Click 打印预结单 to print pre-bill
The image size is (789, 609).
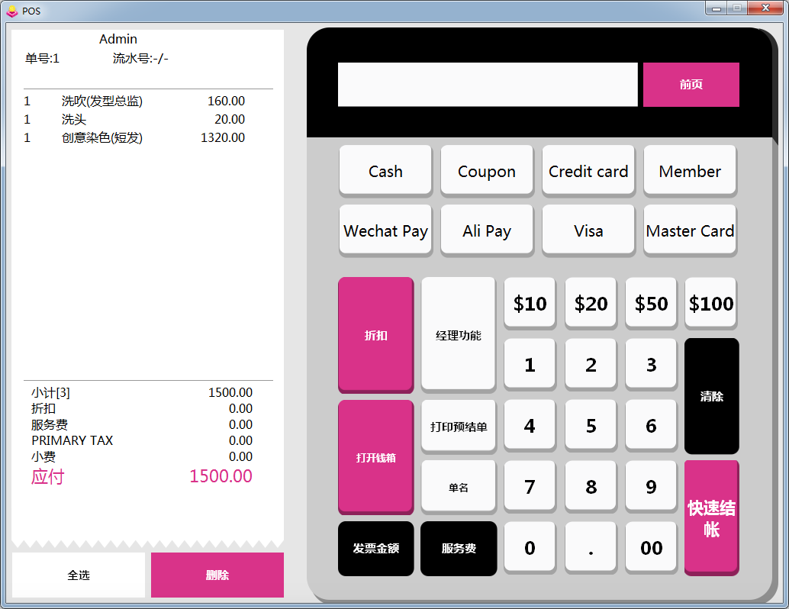click(459, 426)
